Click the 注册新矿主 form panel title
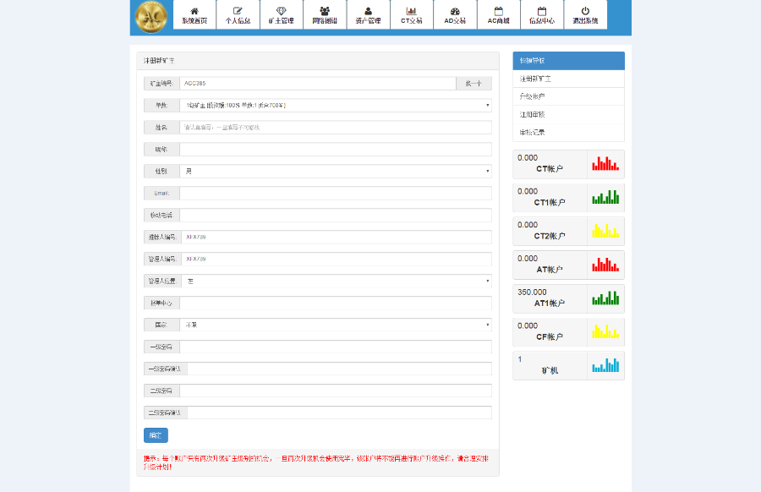761x492 pixels. click(159, 61)
